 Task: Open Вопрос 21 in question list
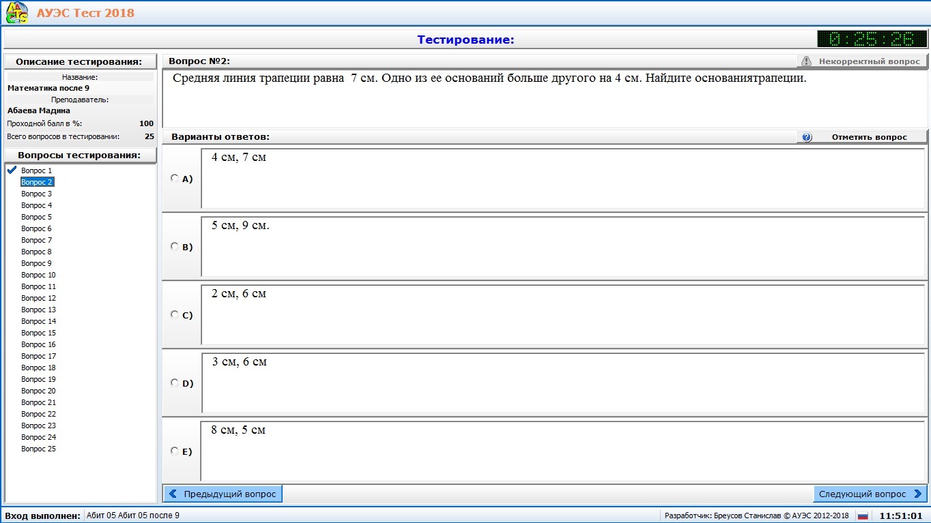pos(38,402)
